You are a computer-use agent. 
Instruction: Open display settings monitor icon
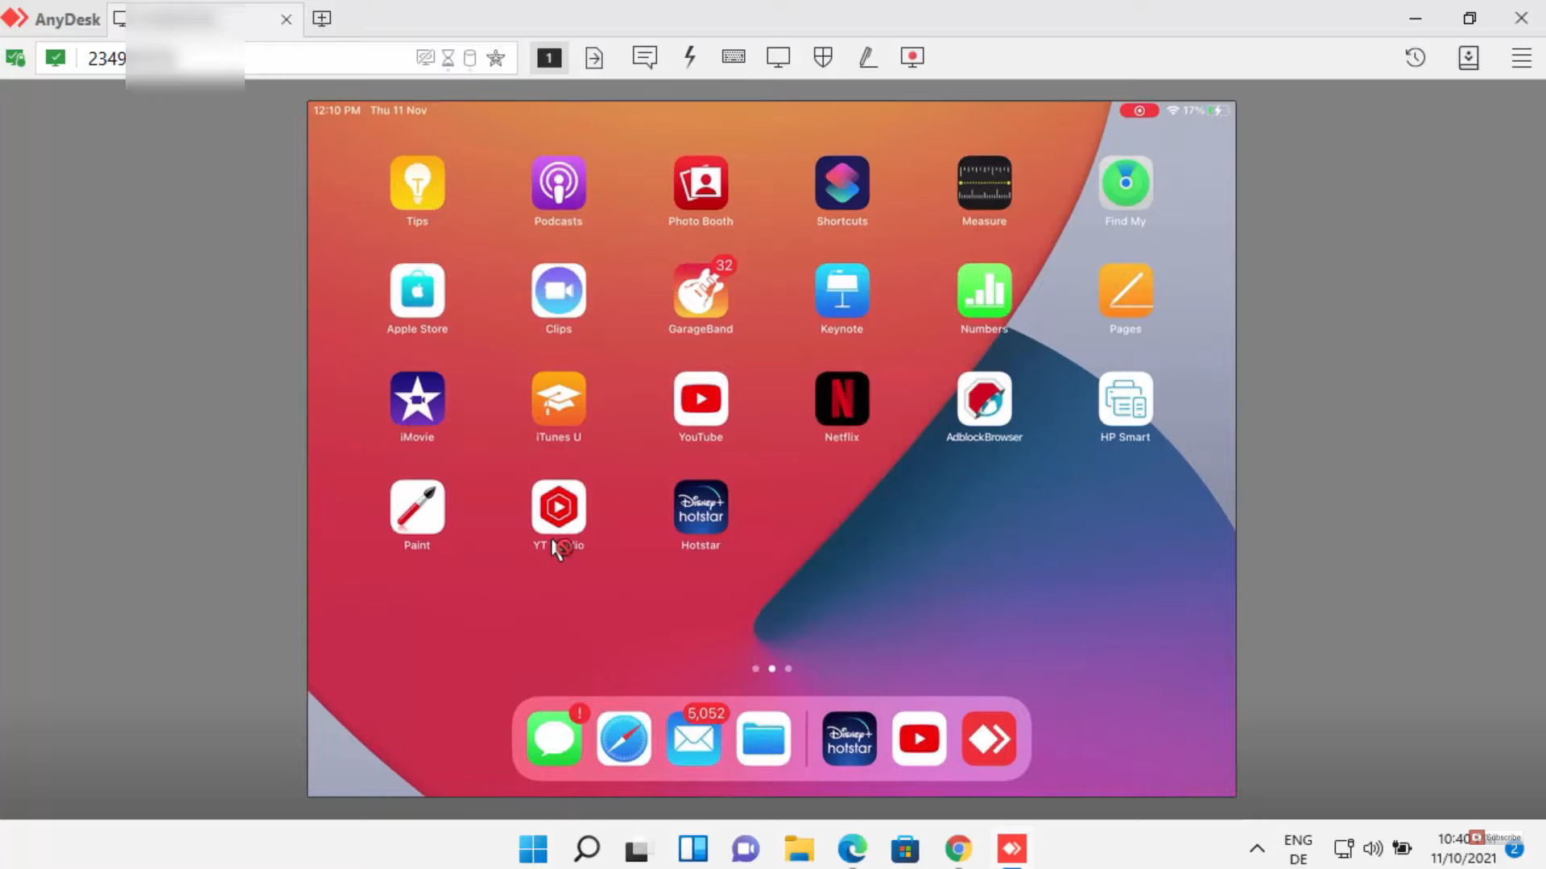pos(778,57)
